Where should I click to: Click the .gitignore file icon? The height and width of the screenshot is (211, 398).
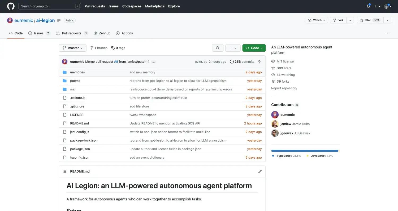pos(64,106)
